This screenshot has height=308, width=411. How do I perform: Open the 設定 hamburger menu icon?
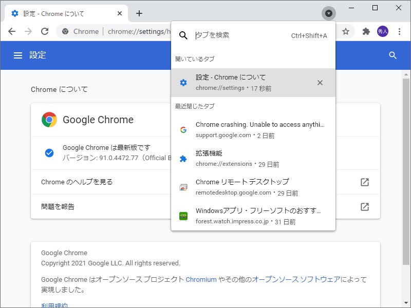(x=18, y=55)
